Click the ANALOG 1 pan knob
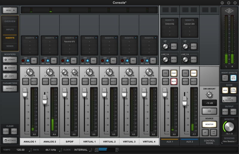This screenshot has width=239, height=154. point(30,72)
